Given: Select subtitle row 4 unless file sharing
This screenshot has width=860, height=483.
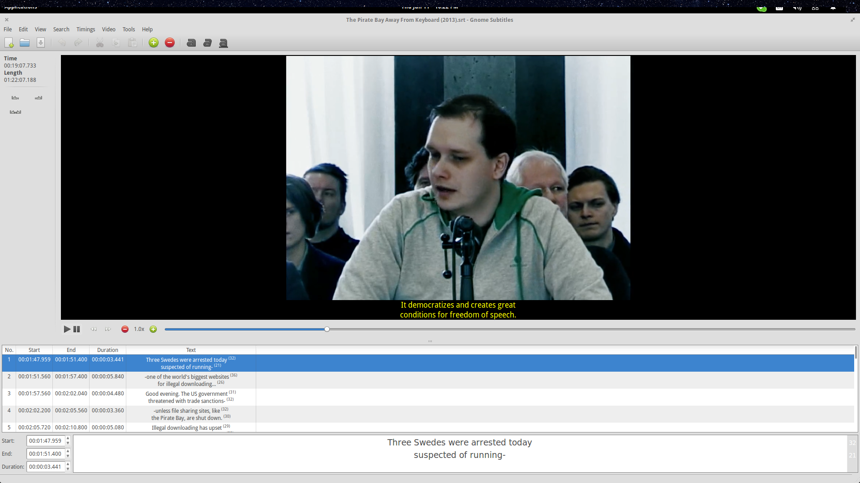Looking at the screenshot, I should pos(428,414).
